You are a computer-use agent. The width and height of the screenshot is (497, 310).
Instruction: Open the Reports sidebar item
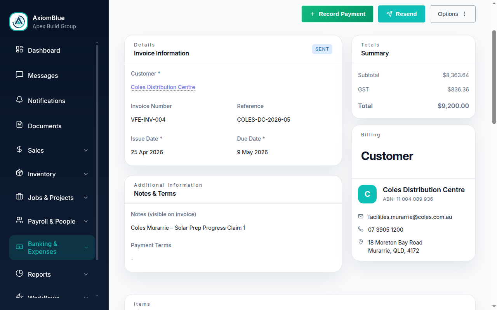(52, 274)
